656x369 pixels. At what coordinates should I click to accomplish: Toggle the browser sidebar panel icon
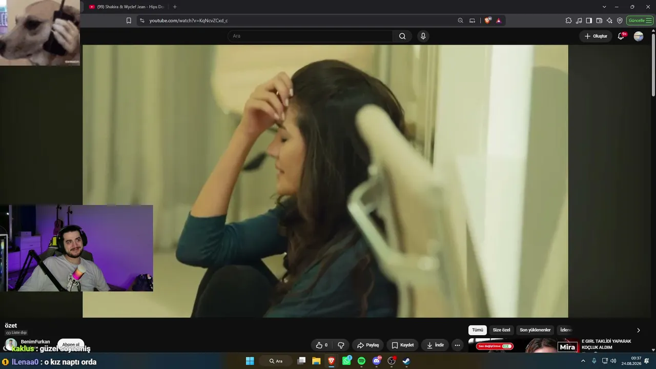coord(589,20)
